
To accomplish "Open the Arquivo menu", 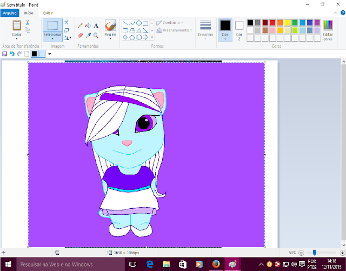I will [x=10, y=13].
